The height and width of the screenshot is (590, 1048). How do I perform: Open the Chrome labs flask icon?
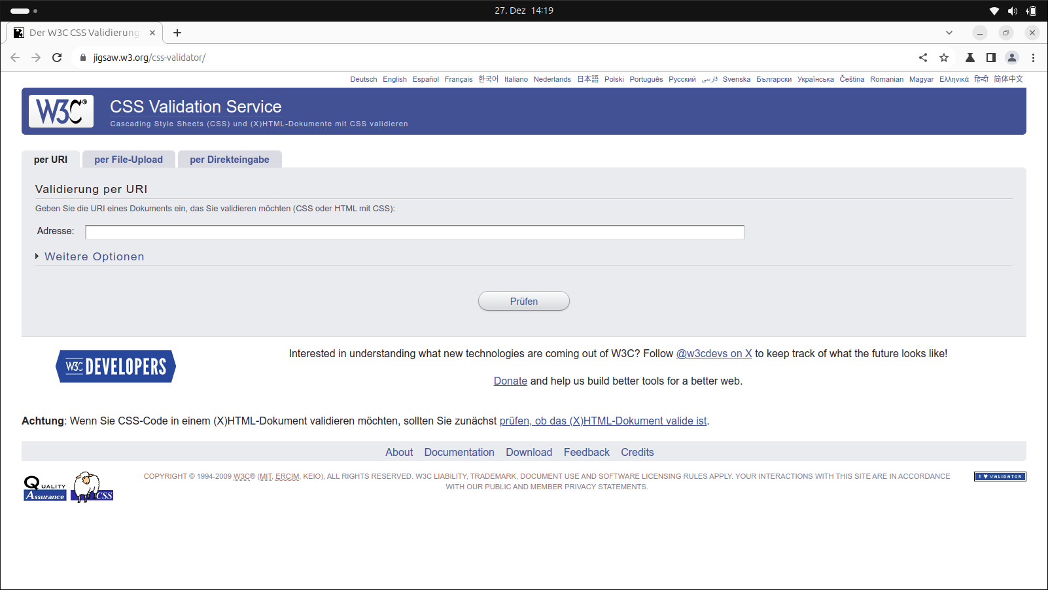[x=970, y=58]
